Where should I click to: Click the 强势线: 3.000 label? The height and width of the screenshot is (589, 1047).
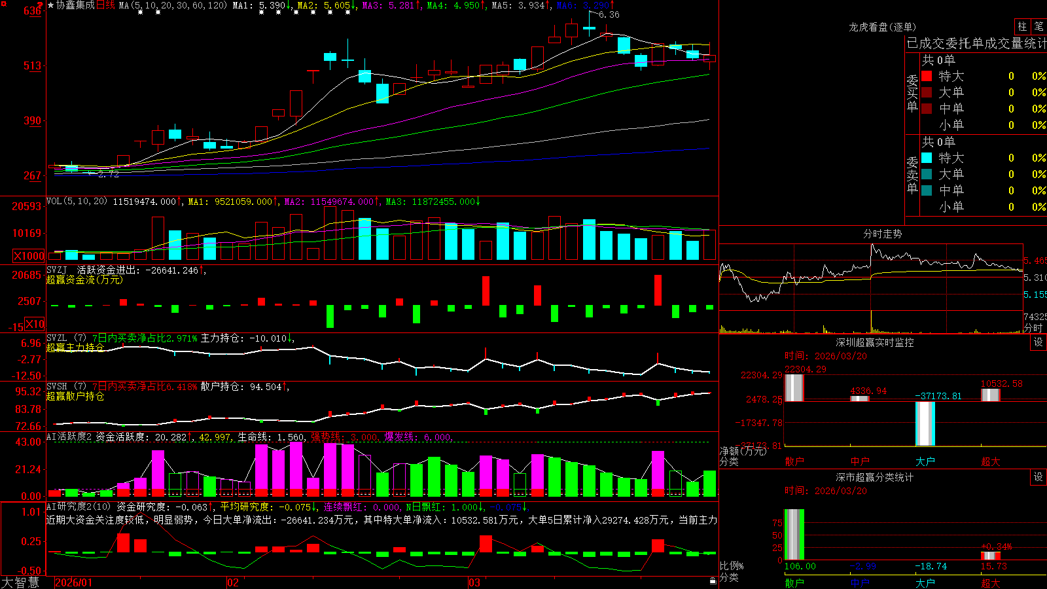tap(345, 437)
